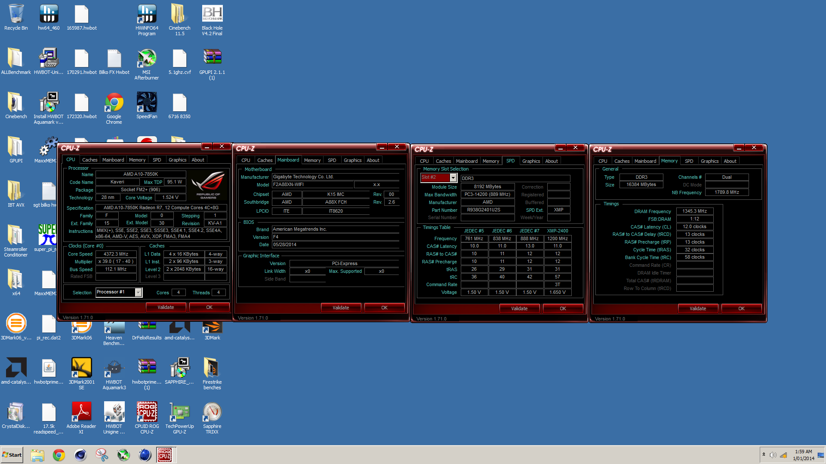Click NB Frequency value 1789.8 MHz
This screenshot has height=464, width=826.
pos(727,192)
